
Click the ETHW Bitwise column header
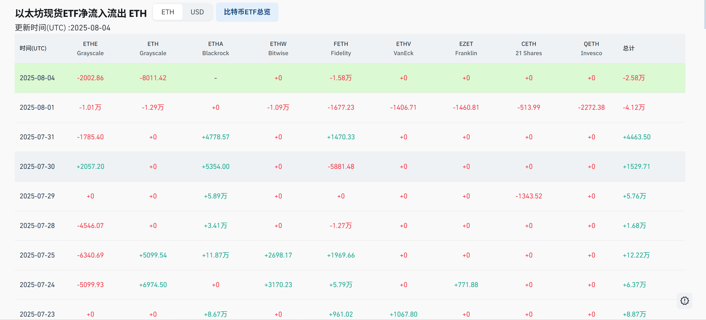278,48
